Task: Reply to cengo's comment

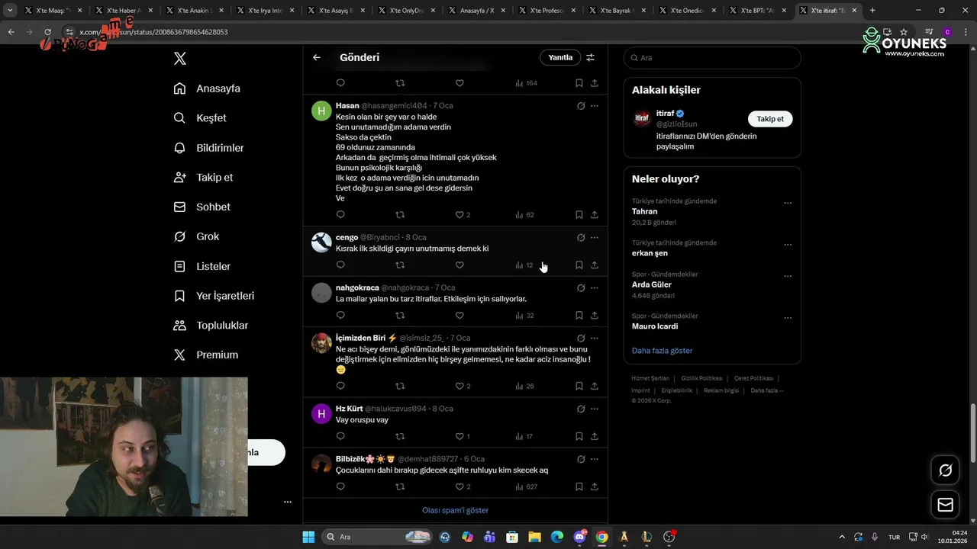Action: pos(340,265)
